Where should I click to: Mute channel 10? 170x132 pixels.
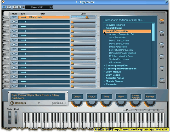click(x=14, y=58)
